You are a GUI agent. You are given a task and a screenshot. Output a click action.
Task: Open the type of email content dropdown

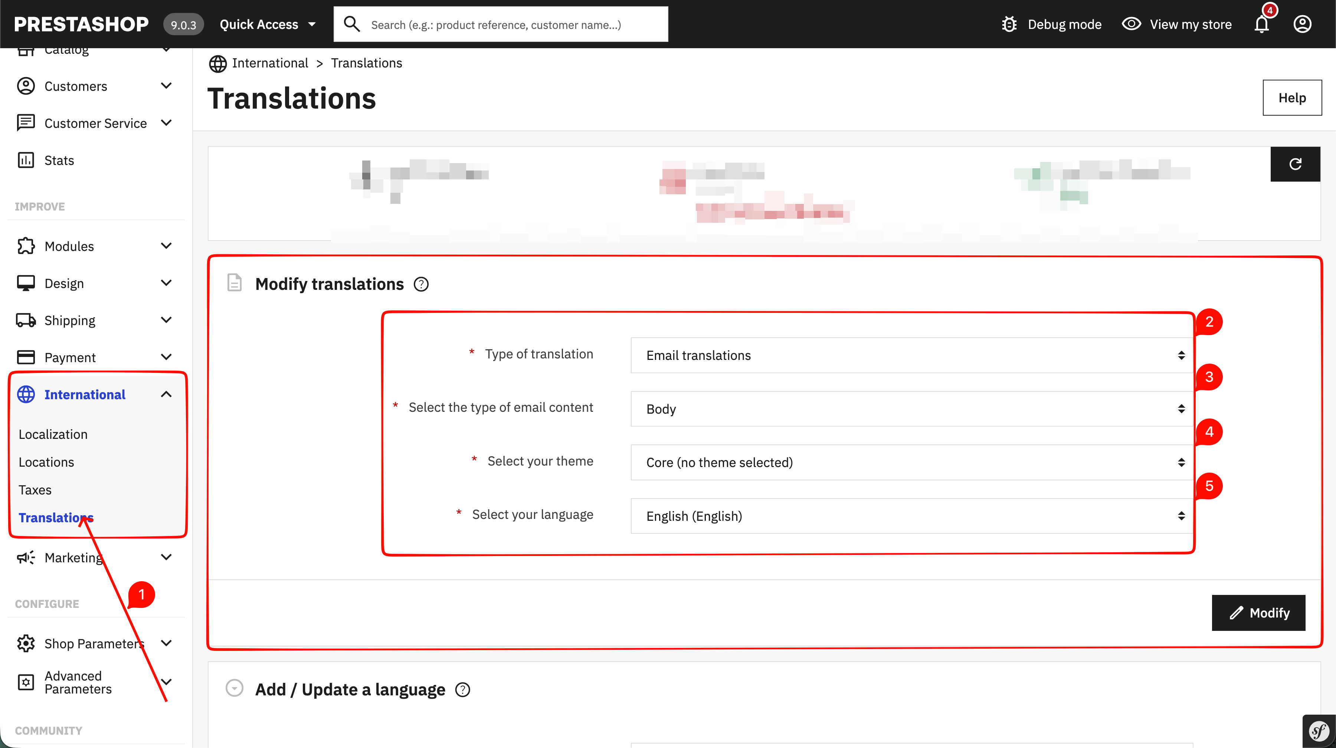[x=912, y=409]
